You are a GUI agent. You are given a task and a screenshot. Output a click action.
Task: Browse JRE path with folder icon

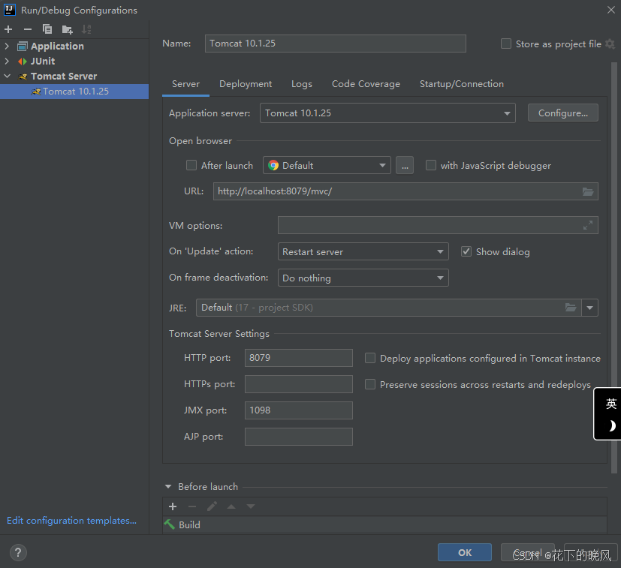point(570,308)
